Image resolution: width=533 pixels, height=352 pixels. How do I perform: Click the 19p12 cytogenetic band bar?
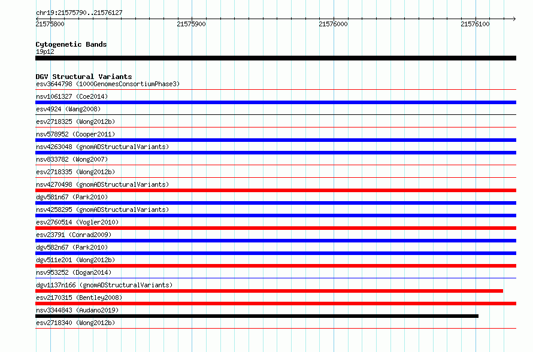(x=275, y=58)
